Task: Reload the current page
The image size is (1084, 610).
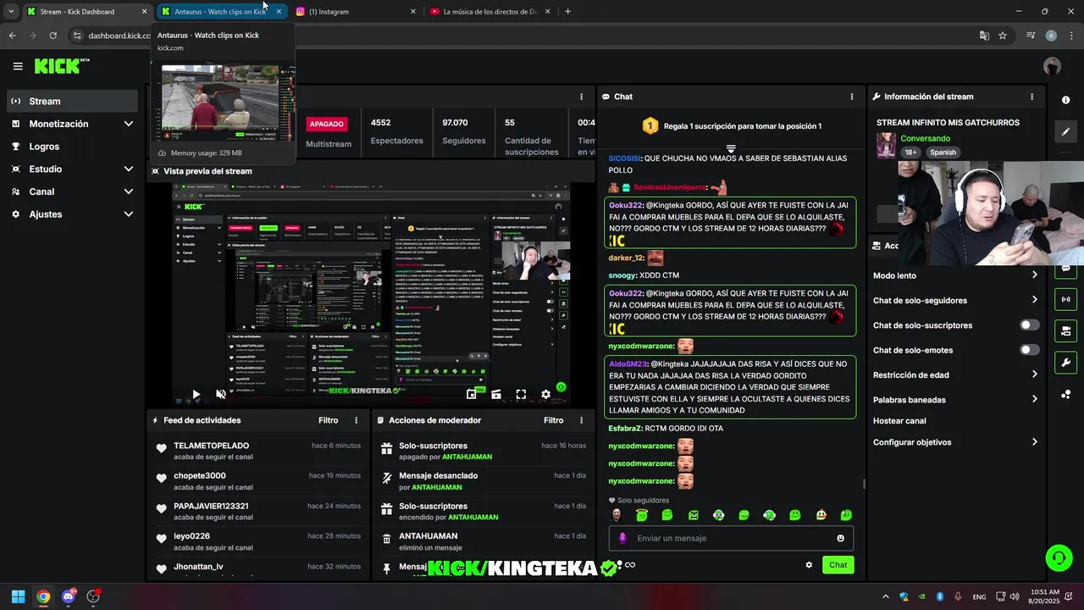Action: click(53, 36)
